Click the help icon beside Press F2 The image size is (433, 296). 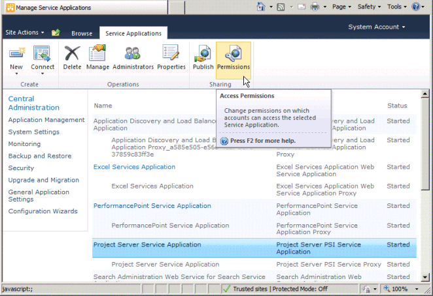(x=224, y=141)
